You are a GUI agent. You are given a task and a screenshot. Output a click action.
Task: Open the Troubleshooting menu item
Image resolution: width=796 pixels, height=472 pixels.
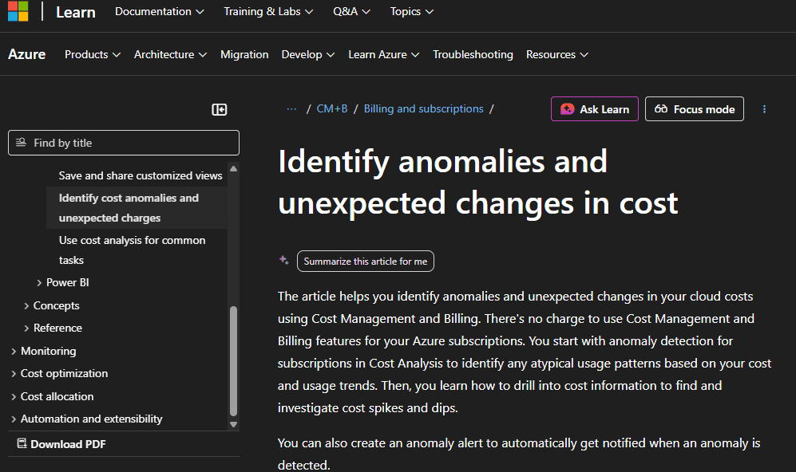473,55
